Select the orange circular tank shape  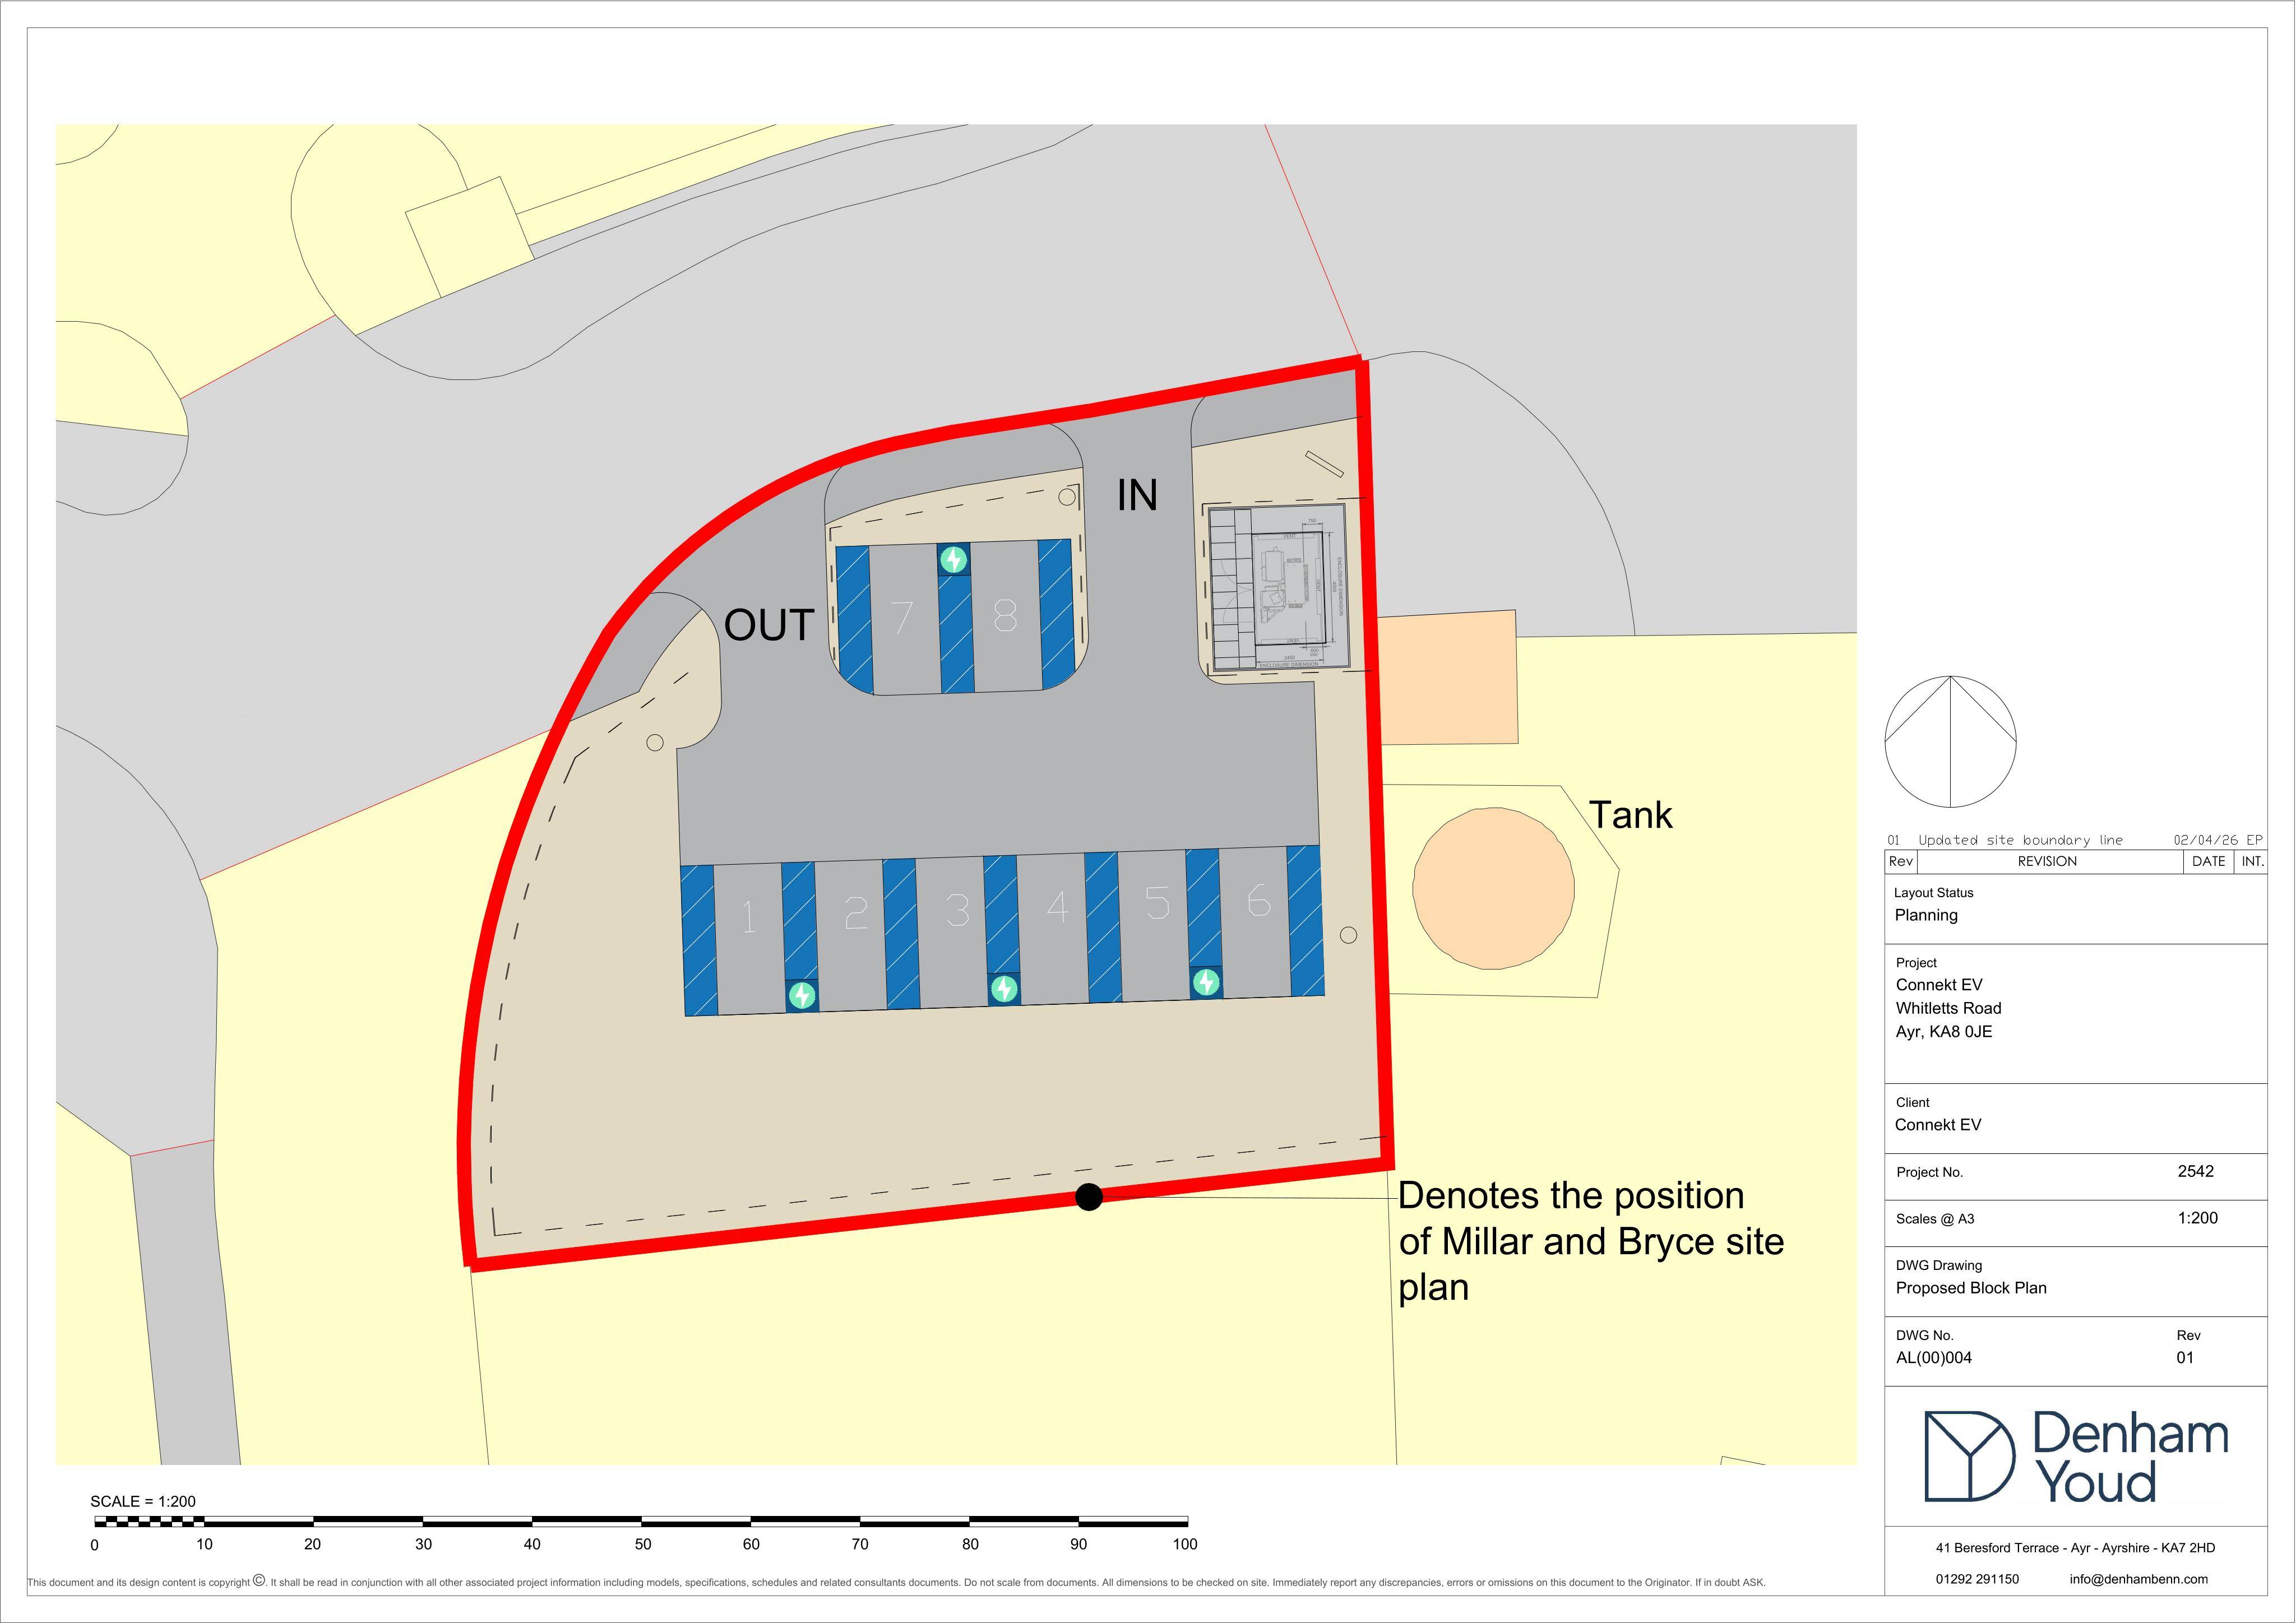click(x=1493, y=888)
